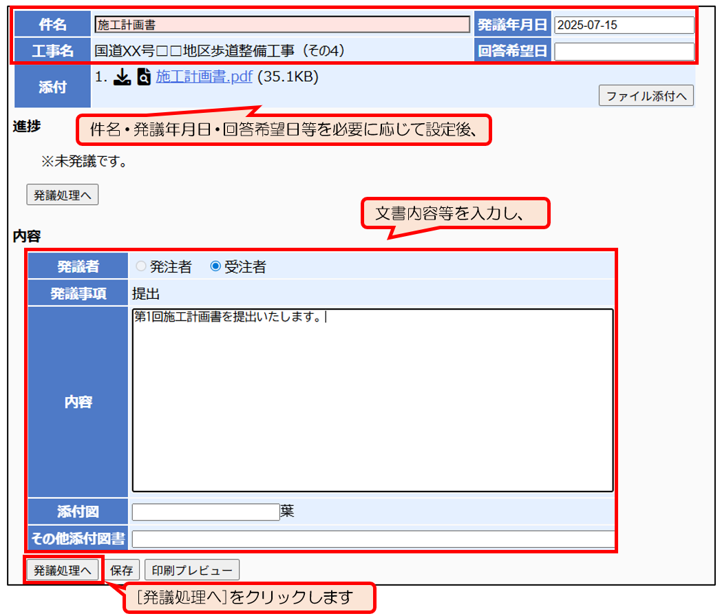Click the 発議事項 value 提出
This screenshot has height=616, width=720.
[146, 294]
